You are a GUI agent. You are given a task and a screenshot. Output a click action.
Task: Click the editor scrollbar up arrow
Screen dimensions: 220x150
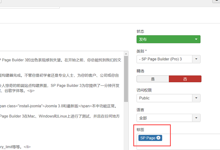[126, 54]
